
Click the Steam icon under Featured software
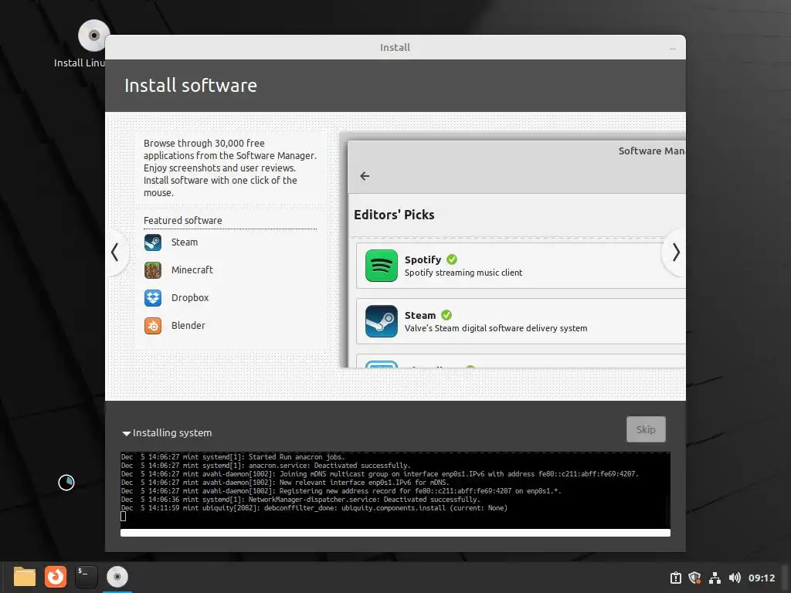(153, 242)
